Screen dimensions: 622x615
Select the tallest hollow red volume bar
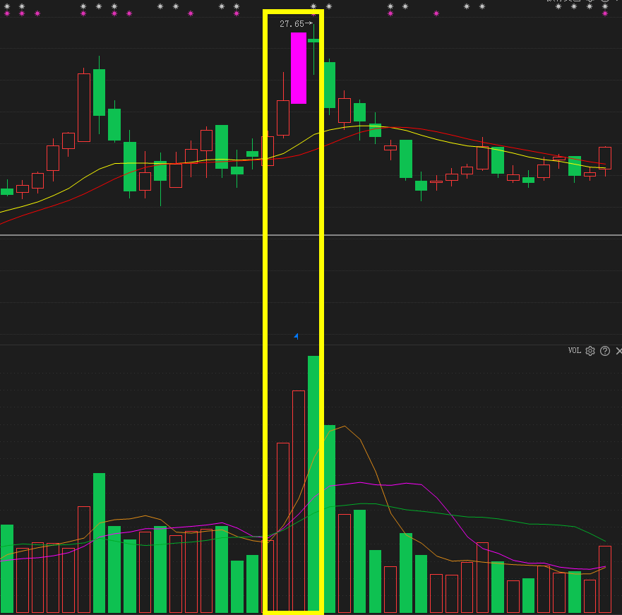click(x=299, y=501)
